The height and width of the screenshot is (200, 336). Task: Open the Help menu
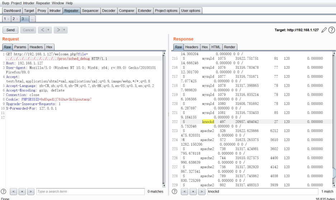69,3
